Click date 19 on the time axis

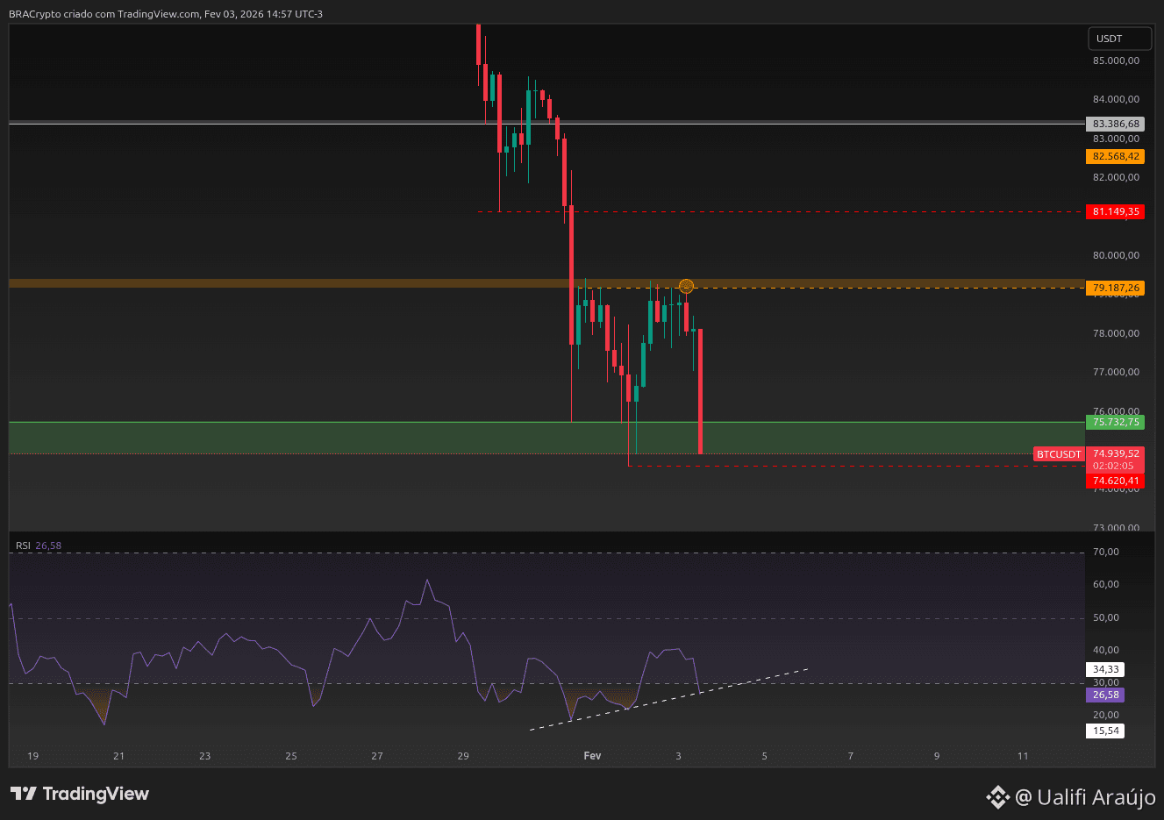(x=32, y=756)
